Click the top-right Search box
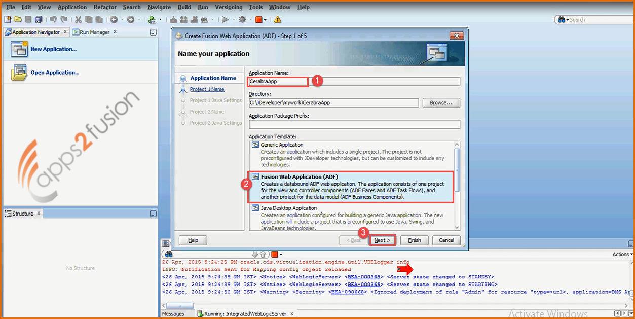The image size is (635, 319). point(594,20)
